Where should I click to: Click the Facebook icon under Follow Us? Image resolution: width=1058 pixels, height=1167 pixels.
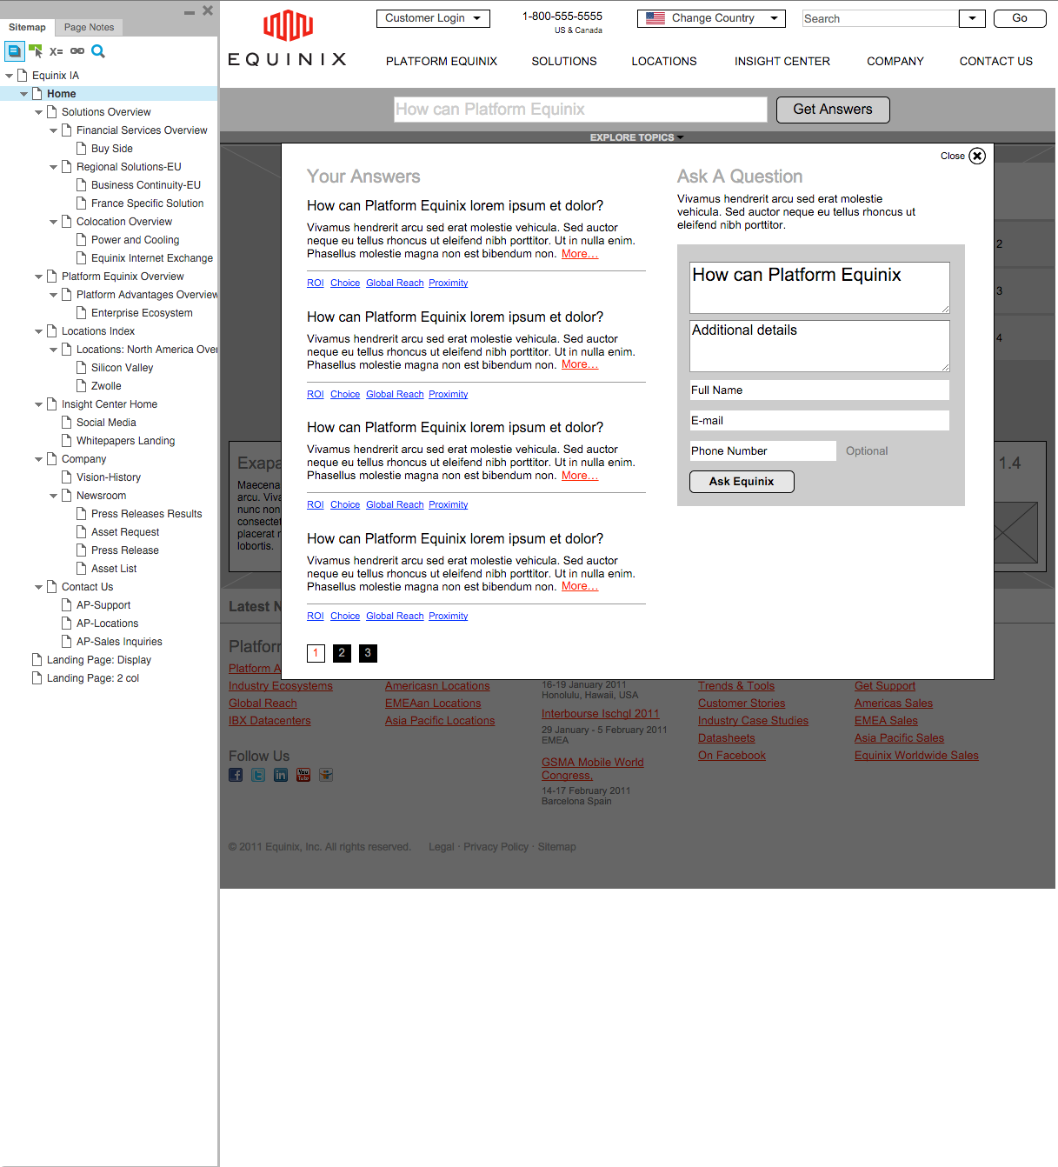pos(236,775)
